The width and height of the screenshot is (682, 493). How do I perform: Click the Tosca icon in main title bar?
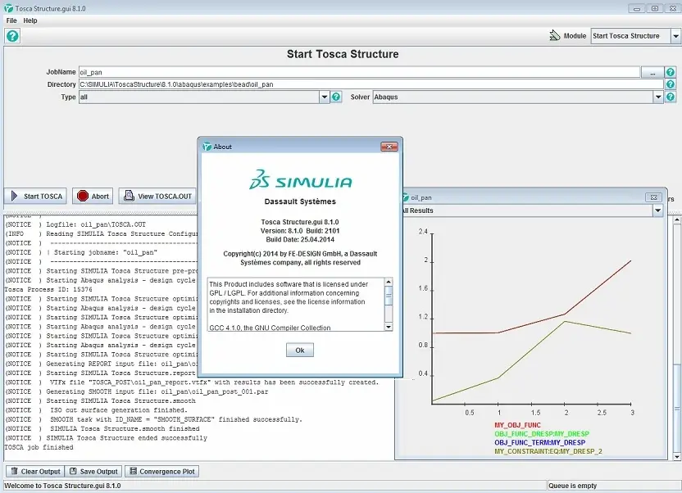(x=8, y=8)
